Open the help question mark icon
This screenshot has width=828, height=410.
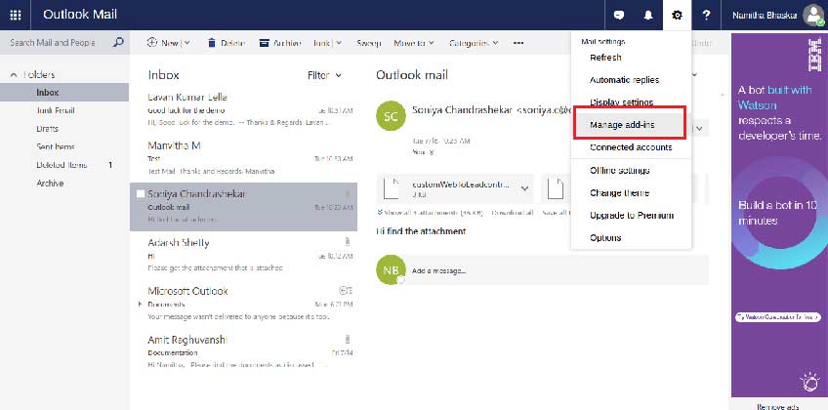[706, 15]
